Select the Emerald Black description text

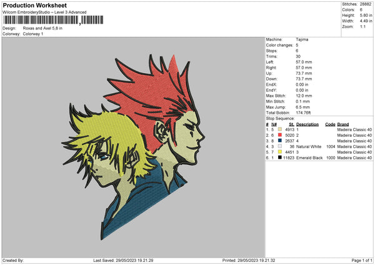pos(309,158)
